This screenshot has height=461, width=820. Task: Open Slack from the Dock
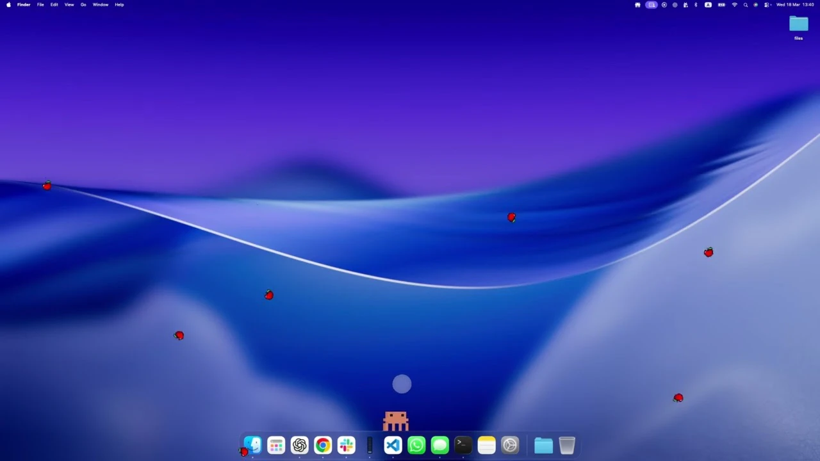346,445
